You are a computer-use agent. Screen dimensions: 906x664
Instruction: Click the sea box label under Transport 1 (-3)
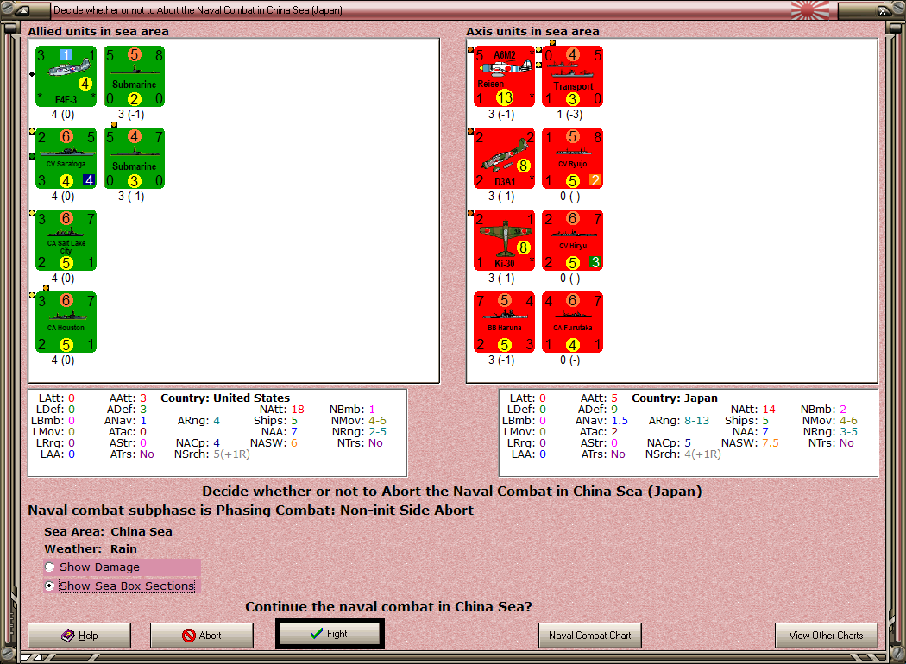pos(569,115)
